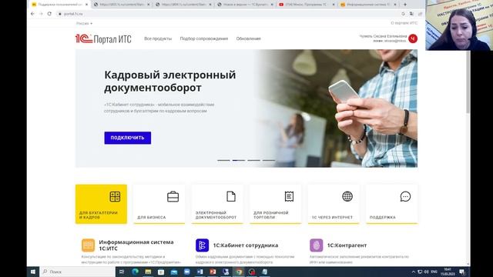Click the red user avatar icon

(x=413, y=38)
